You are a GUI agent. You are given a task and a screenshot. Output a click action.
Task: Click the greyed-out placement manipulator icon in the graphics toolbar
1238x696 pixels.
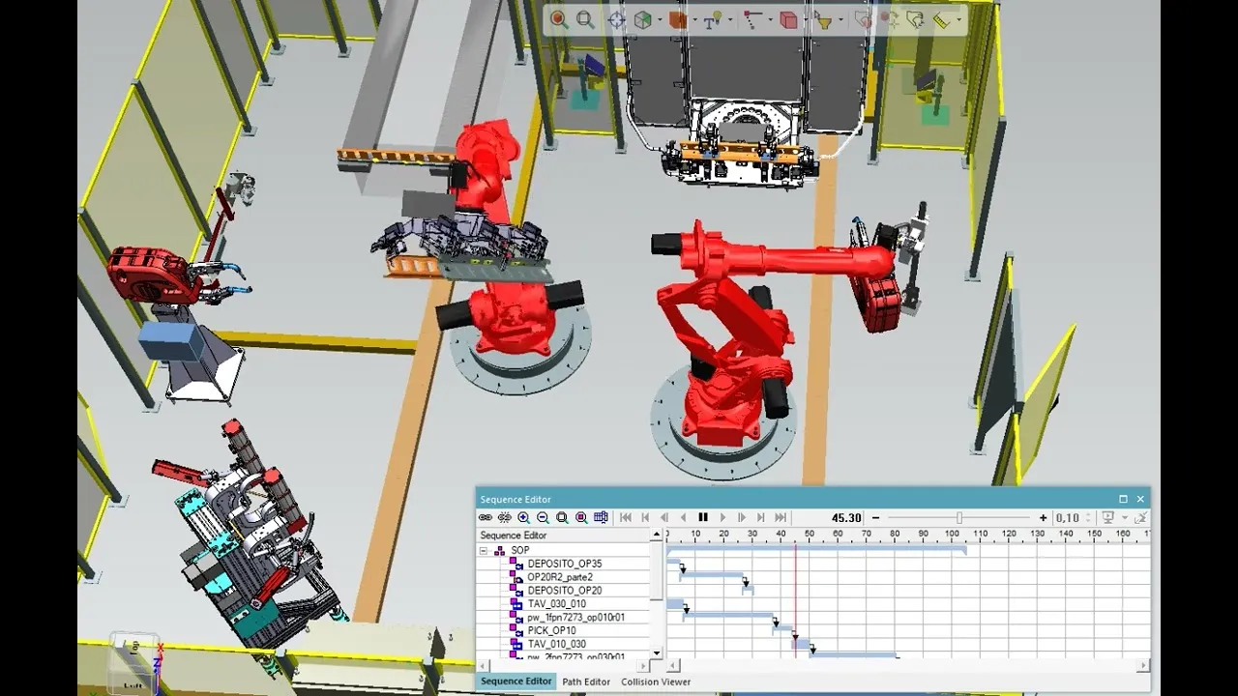(863, 19)
